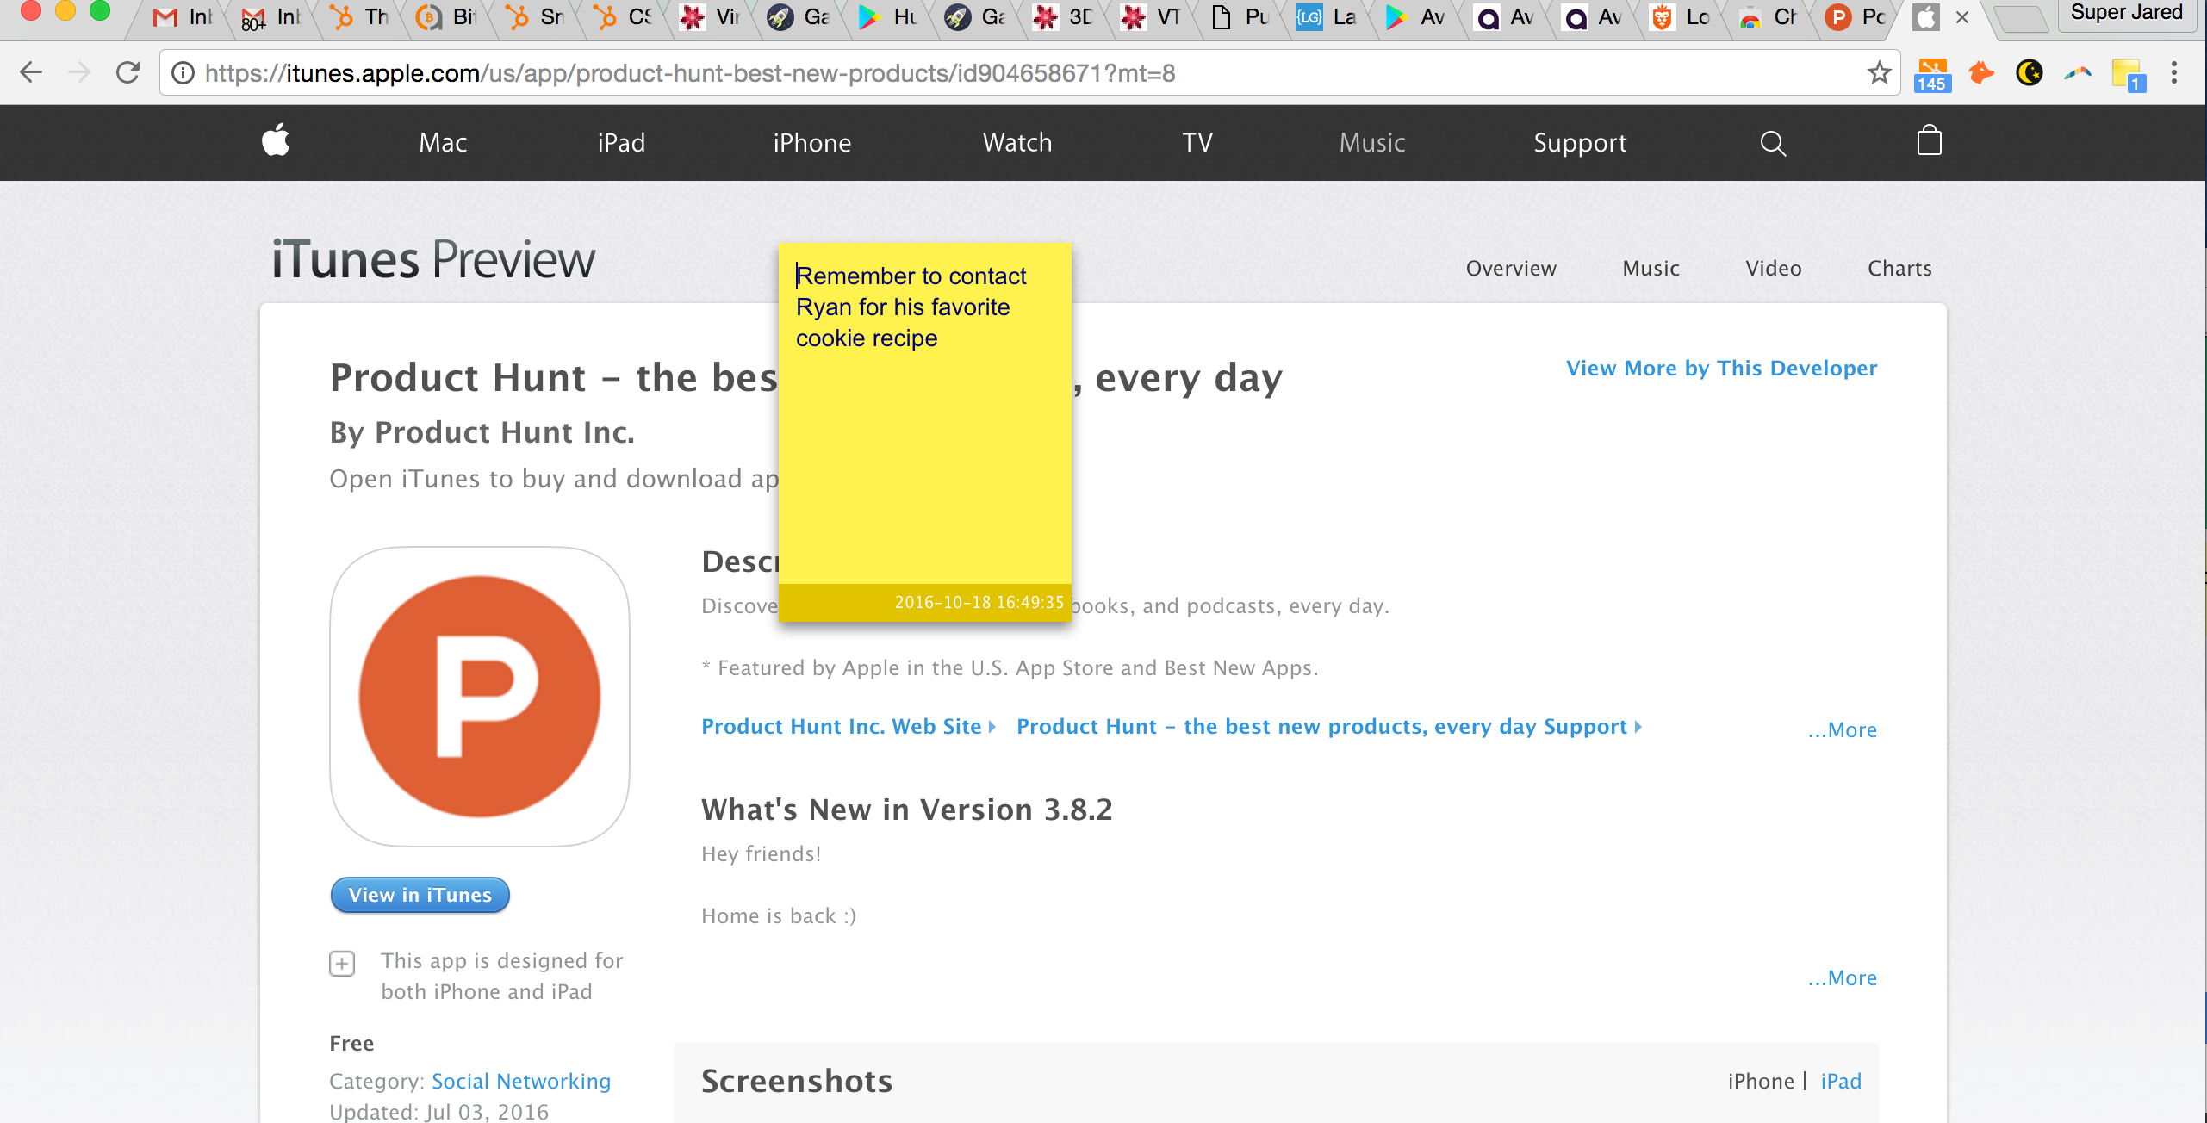The width and height of the screenshot is (2207, 1123).
Task: Bookmark page with the star icon
Action: 1879,73
